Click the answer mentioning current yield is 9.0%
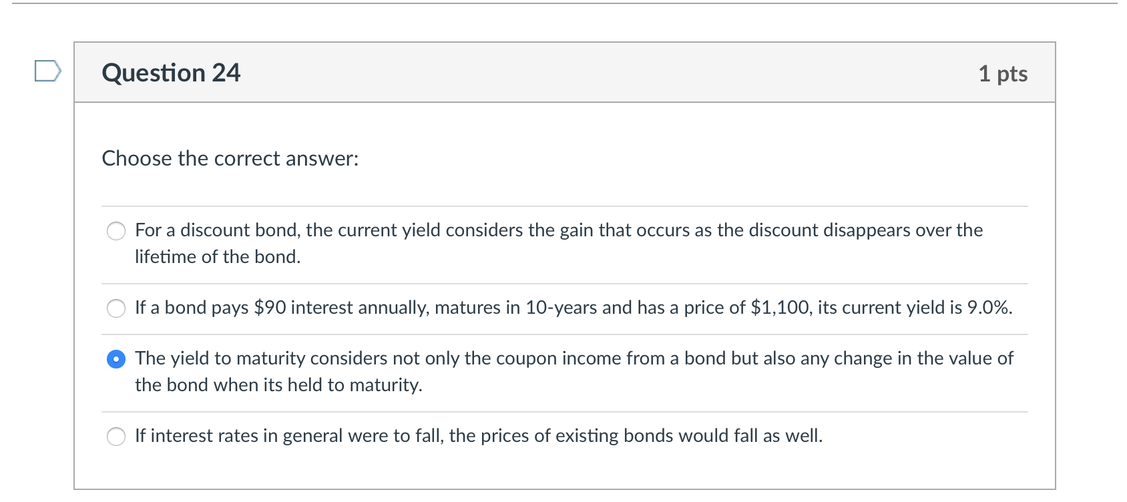Screen dimensions: 1127x502 click(574, 308)
